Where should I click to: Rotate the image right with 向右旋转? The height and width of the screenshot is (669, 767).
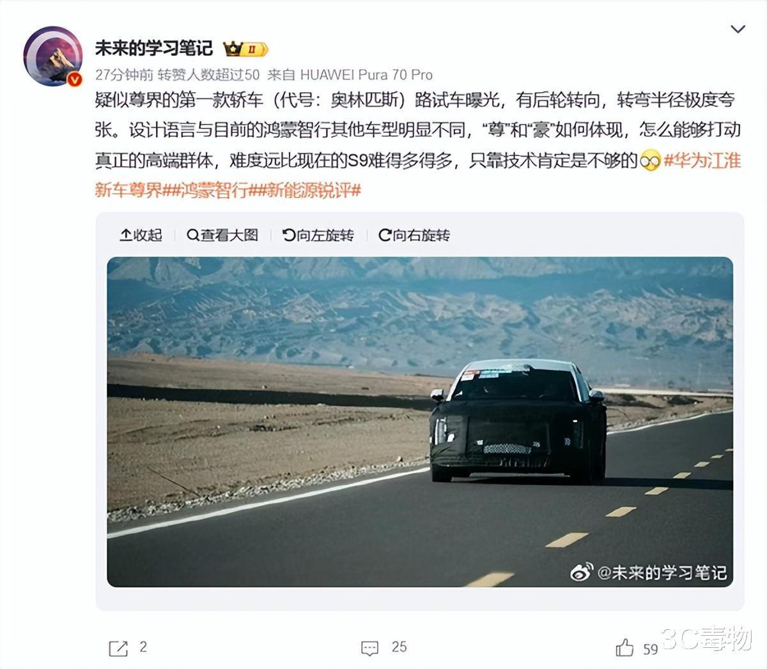[414, 235]
